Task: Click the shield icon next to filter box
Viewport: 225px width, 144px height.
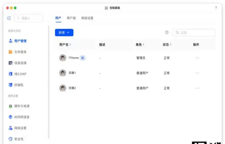Action: point(166,33)
